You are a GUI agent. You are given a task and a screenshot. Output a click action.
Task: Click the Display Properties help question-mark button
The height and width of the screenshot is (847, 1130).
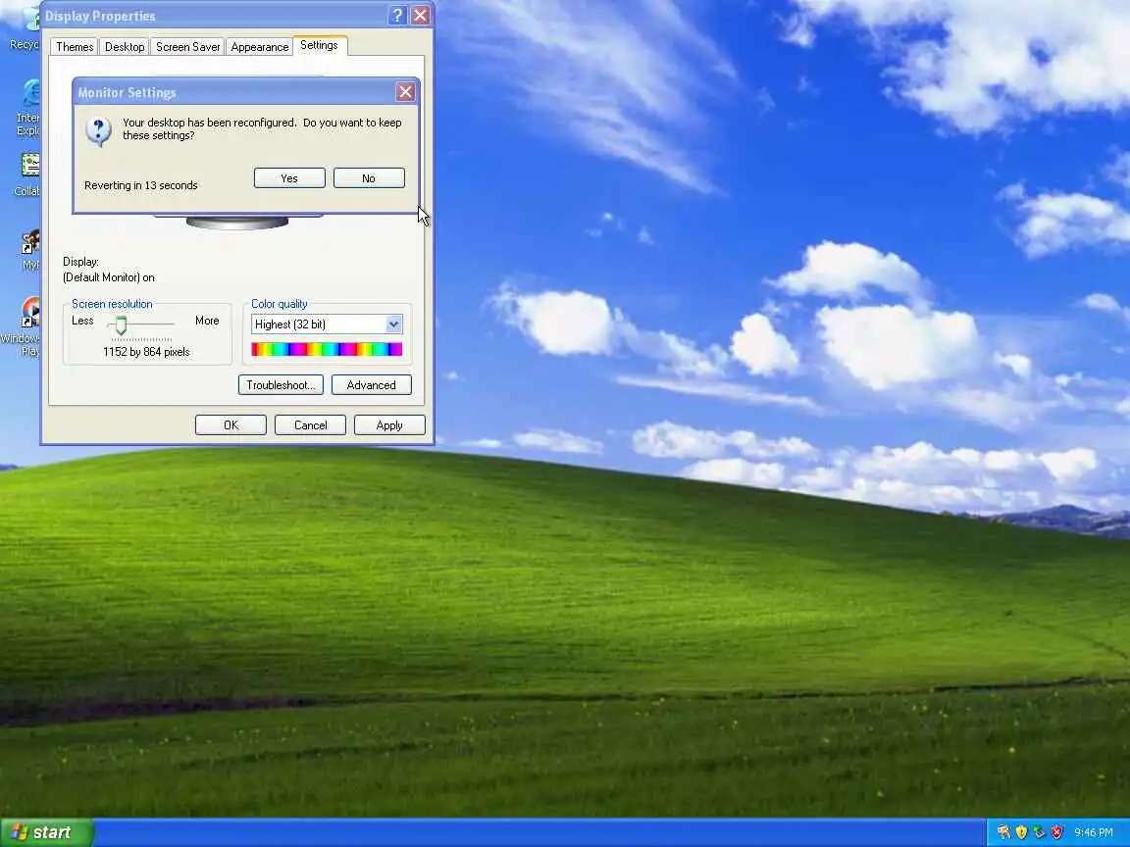point(397,15)
